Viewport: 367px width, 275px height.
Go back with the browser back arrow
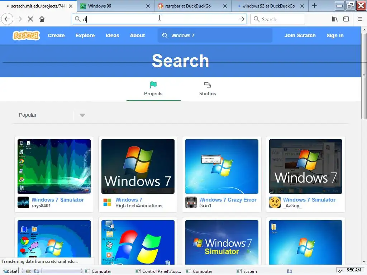[7, 19]
